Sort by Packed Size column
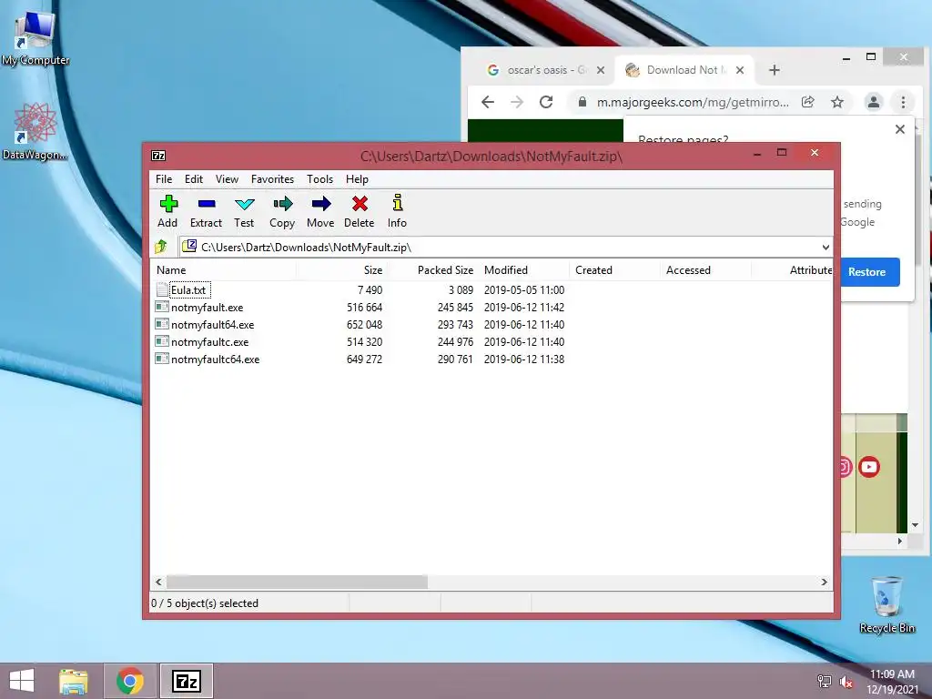This screenshot has height=699, width=932. click(x=432, y=269)
